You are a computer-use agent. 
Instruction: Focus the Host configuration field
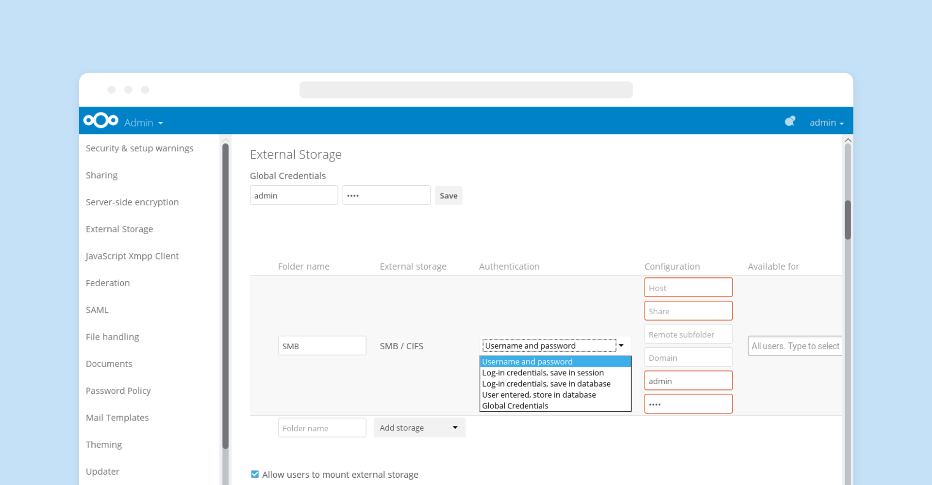point(688,287)
